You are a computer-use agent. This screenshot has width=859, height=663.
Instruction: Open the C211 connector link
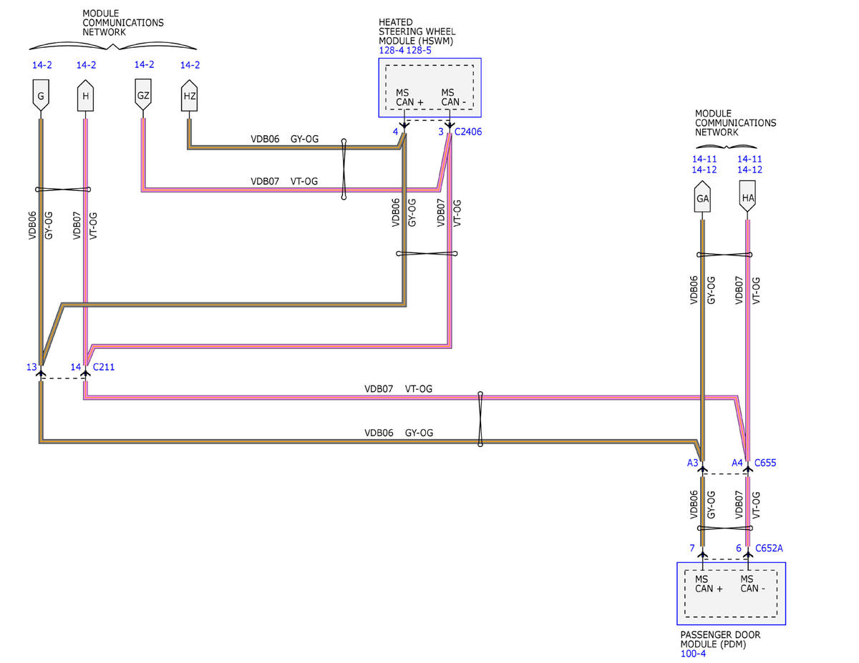[x=104, y=367]
